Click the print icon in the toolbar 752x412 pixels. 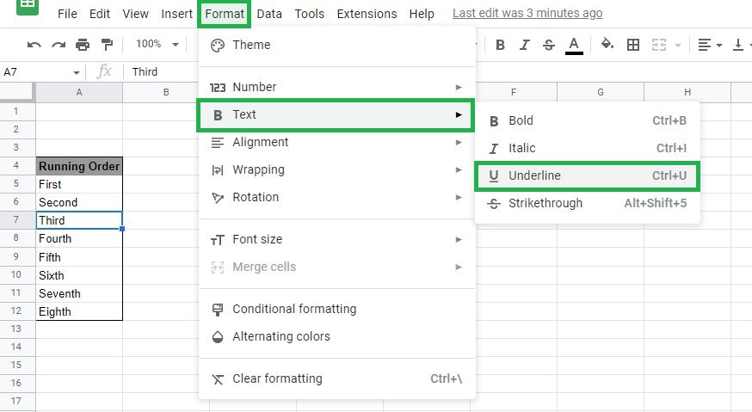point(83,45)
